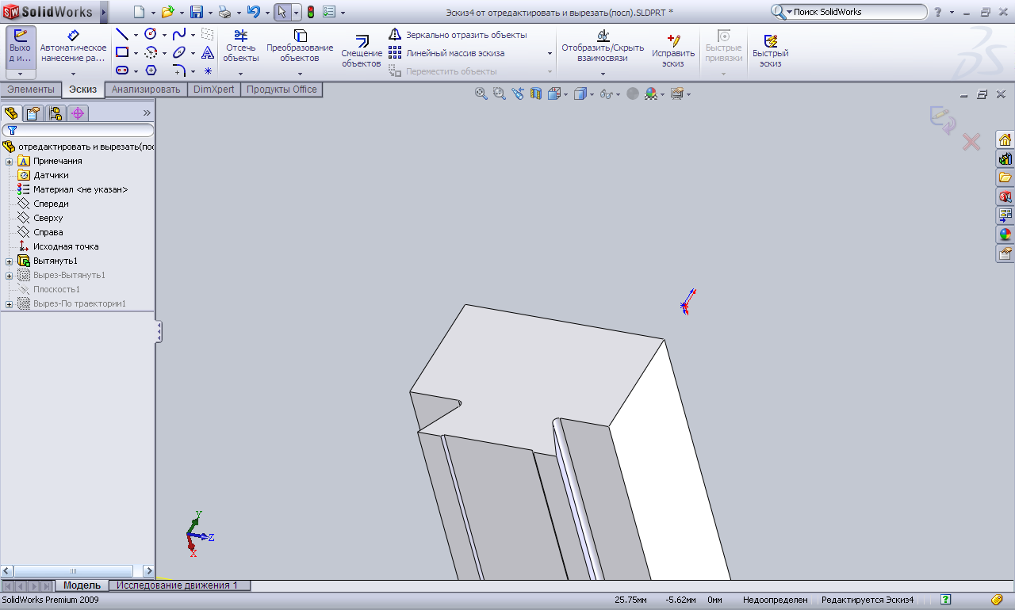Select the Sketch Fillet tool

point(179,71)
